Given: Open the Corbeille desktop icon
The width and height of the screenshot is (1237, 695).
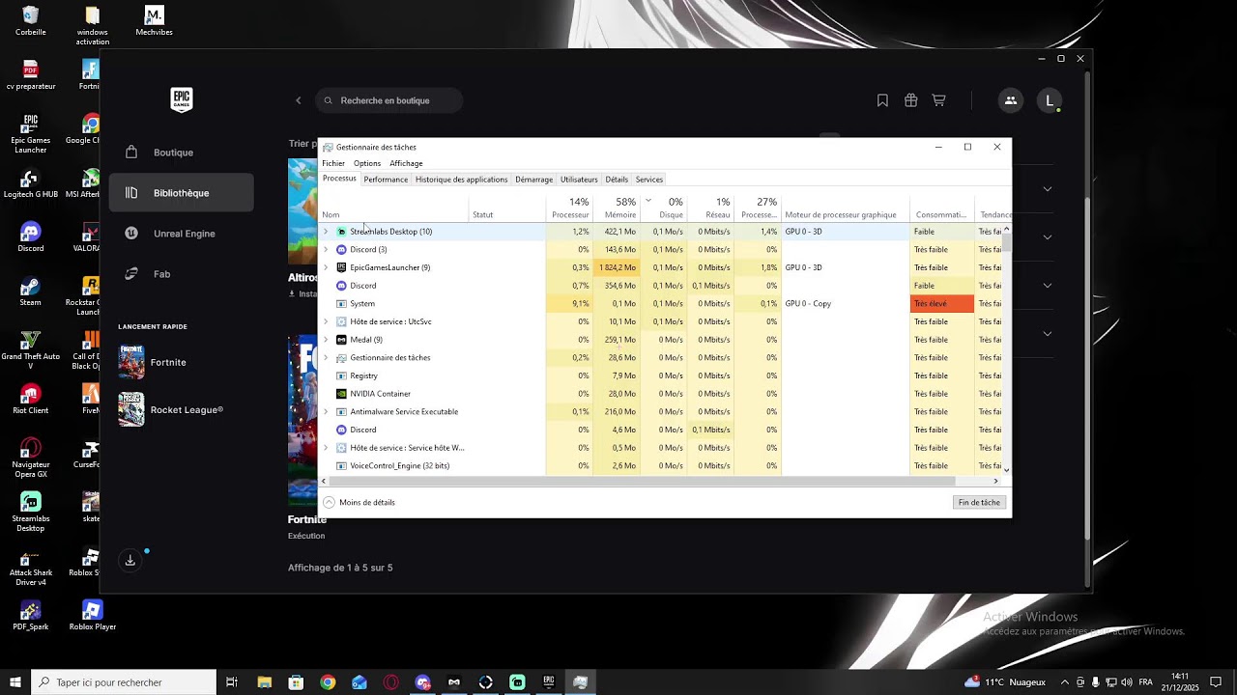Looking at the screenshot, I should [x=31, y=21].
